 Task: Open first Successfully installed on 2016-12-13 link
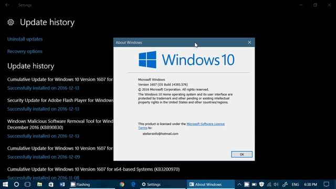[x=43, y=88]
